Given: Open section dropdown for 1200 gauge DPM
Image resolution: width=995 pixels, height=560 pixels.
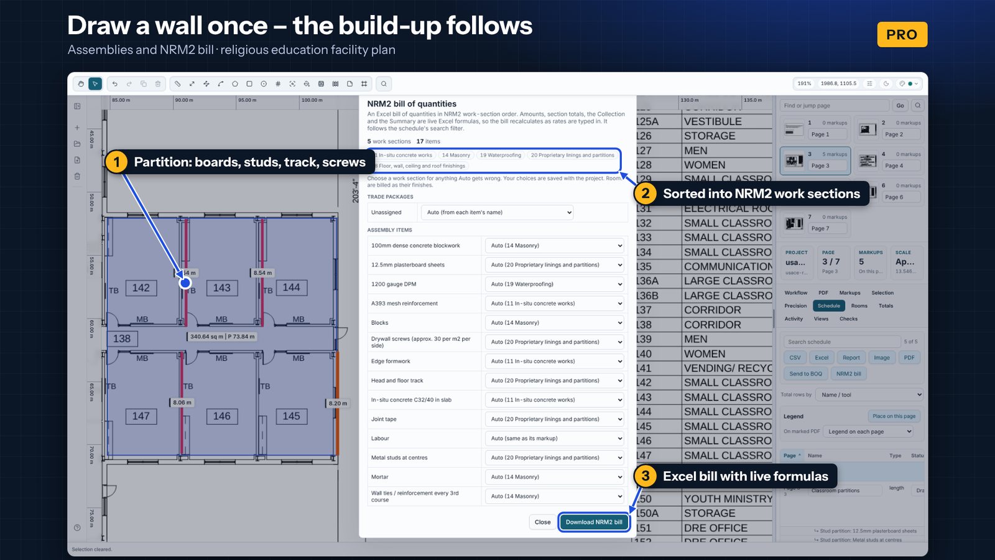Looking at the screenshot, I should point(555,284).
